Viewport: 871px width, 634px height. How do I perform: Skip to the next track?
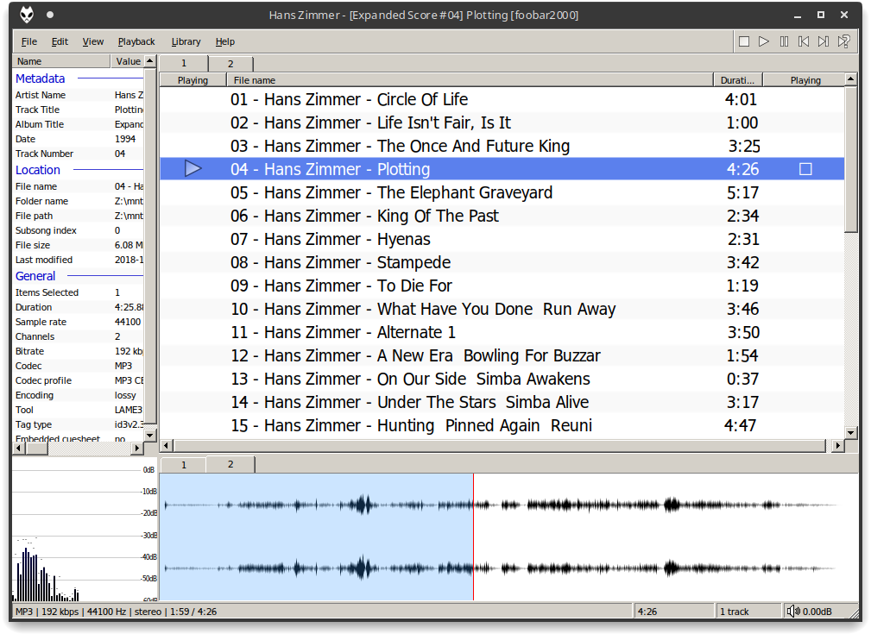(x=824, y=41)
